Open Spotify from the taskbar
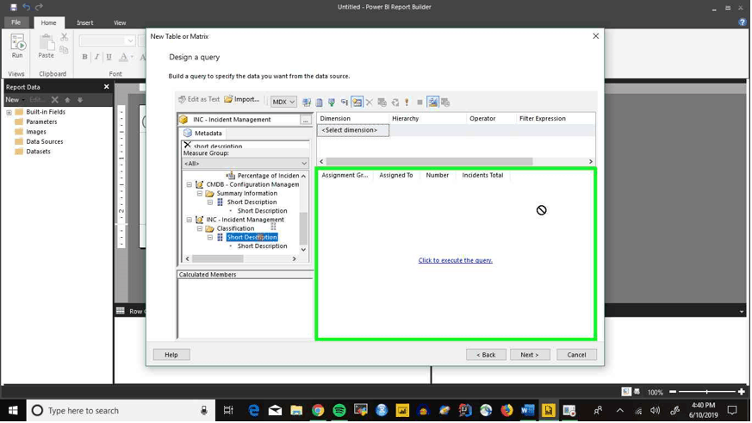The image size is (752, 423). 339,411
